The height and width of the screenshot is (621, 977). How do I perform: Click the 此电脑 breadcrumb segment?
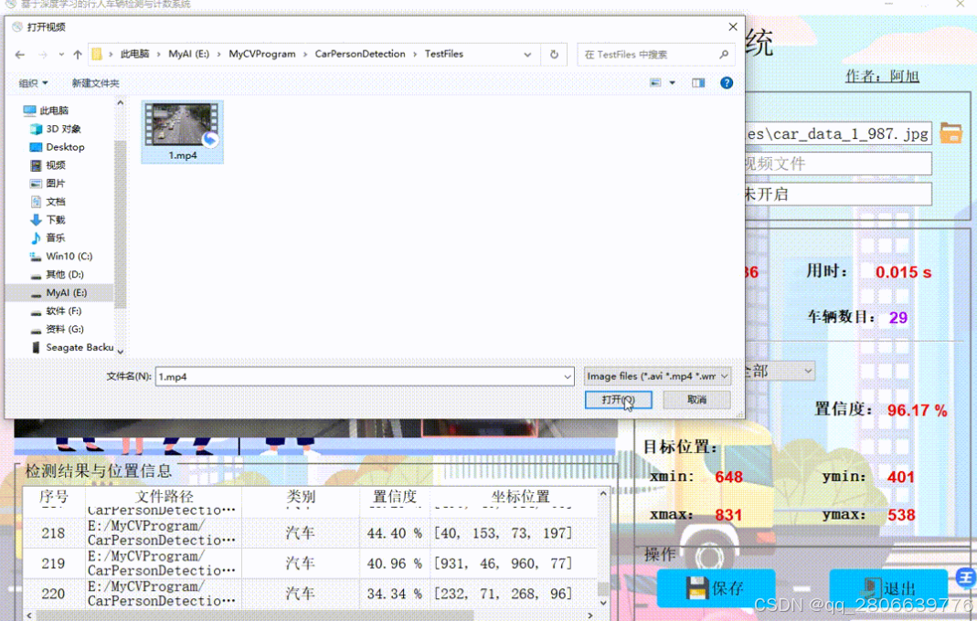tap(134, 54)
